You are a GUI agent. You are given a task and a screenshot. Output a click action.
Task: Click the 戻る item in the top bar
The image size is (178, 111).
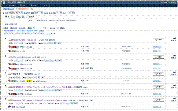click(22, 6)
